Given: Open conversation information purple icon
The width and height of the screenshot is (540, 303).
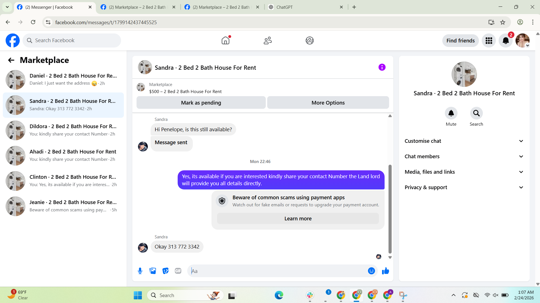Looking at the screenshot, I should (x=382, y=67).
